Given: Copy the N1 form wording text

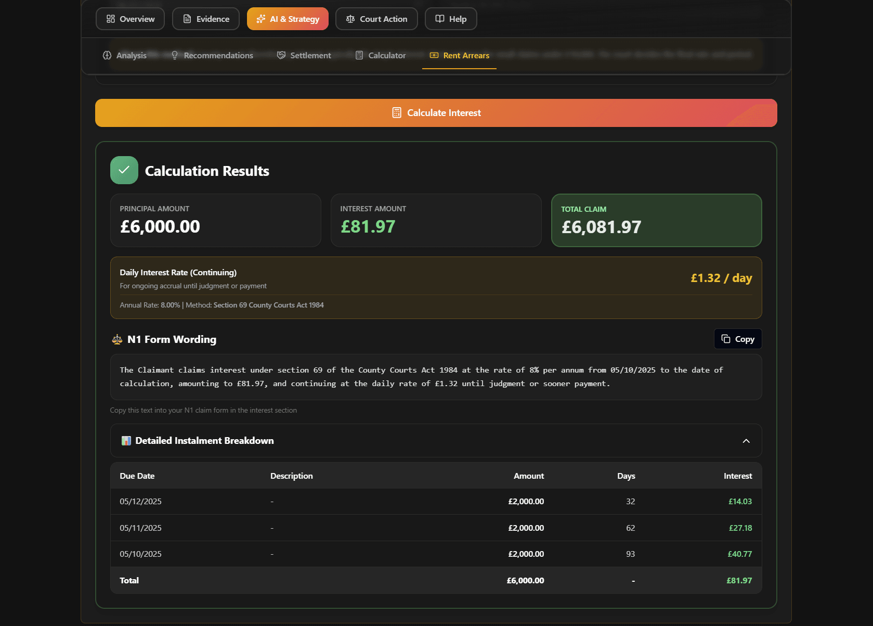Looking at the screenshot, I should (x=737, y=339).
